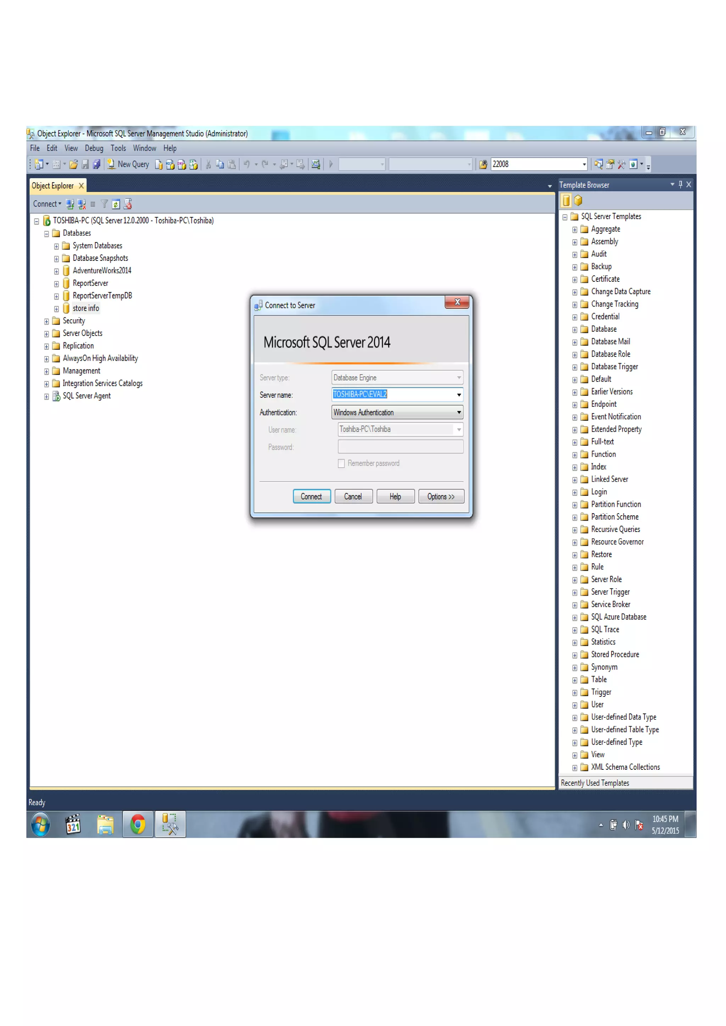Click the Disconnect icon in Object Explorer

pos(82,204)
